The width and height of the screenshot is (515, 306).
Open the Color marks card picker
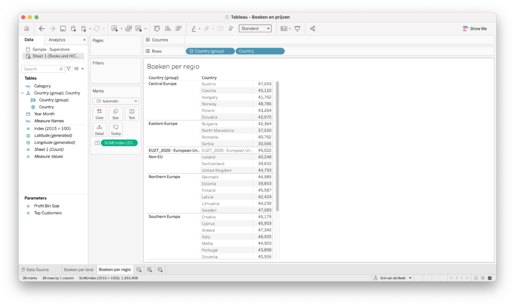coord(100,114)
